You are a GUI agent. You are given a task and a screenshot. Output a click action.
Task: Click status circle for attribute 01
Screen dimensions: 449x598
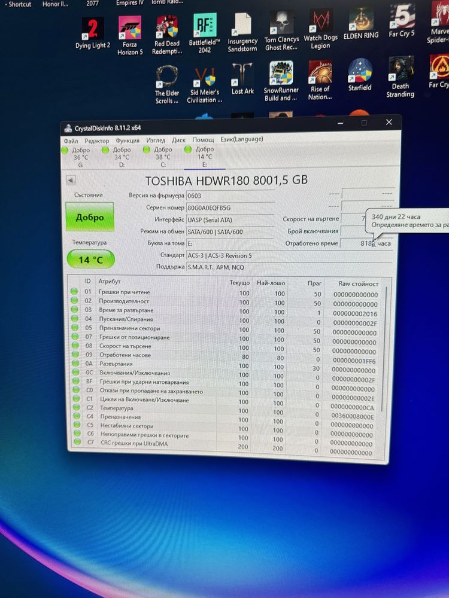coord(74,291)
